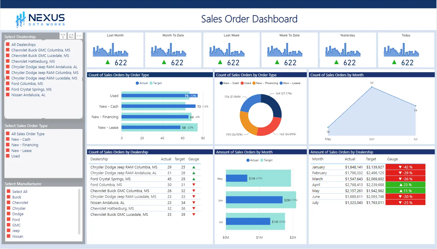Click the sparkline chart in Last Week card

(x=227, y=50)
